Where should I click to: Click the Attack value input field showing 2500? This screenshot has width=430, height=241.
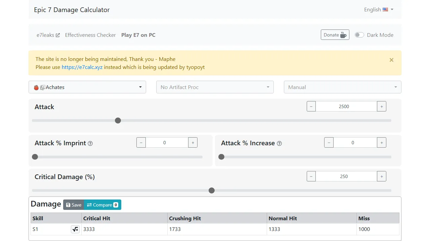(344, 106)
